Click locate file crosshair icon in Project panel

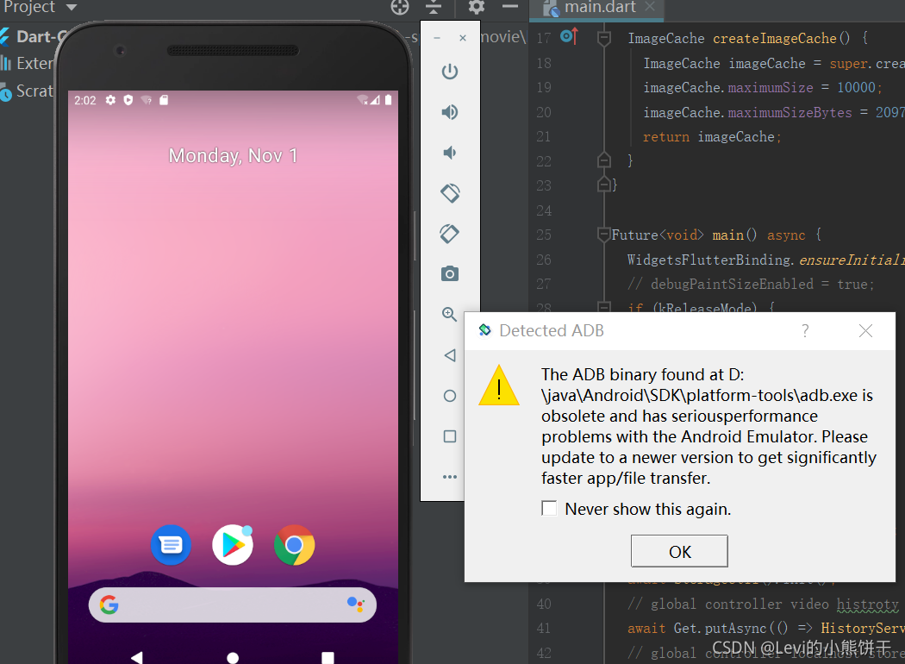click(399, 7)
